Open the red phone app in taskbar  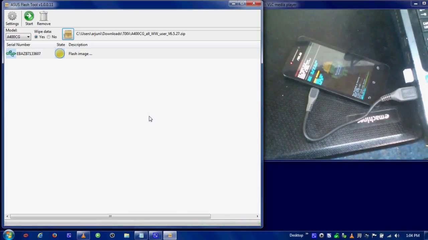(26, 235)
